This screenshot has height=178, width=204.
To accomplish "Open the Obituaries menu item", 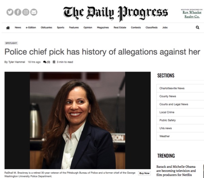I will tap(47, 28).
